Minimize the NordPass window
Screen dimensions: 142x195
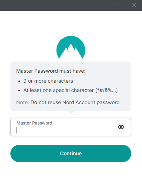click(x=117, y=5)
